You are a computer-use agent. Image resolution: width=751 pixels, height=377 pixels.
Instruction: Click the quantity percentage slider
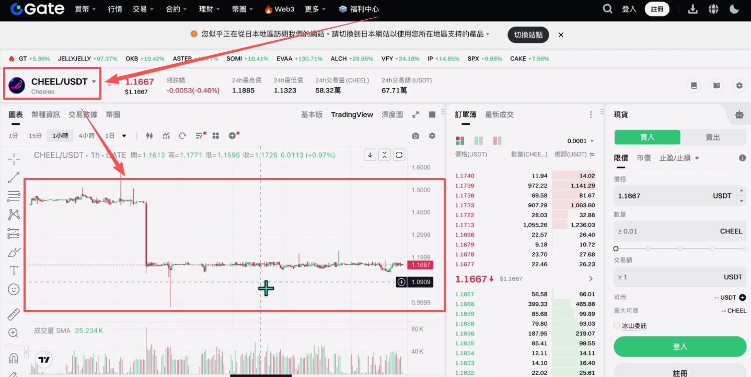pyautogui.click(x=679, y=249)
